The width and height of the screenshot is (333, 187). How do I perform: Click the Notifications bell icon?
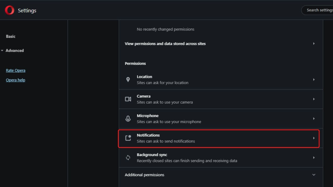coord(128,138)
